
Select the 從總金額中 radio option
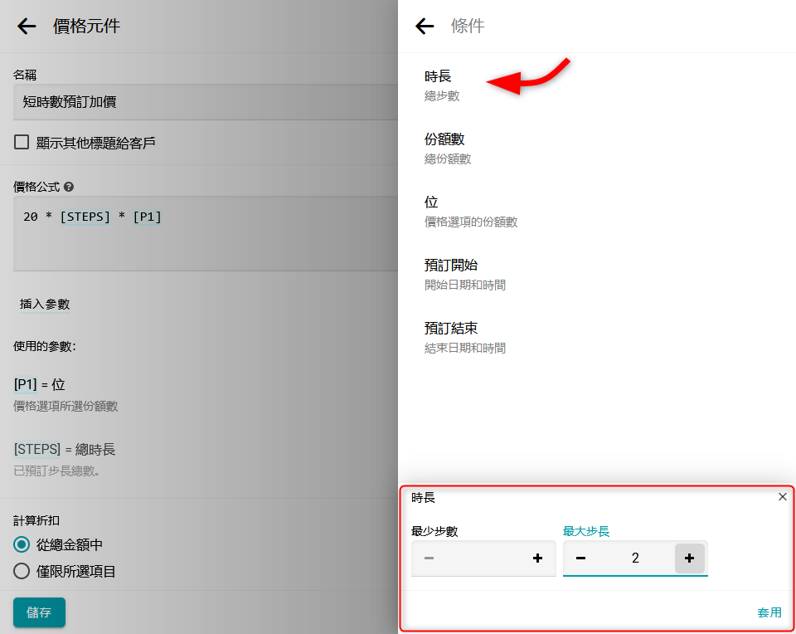(x=22, y=545)
